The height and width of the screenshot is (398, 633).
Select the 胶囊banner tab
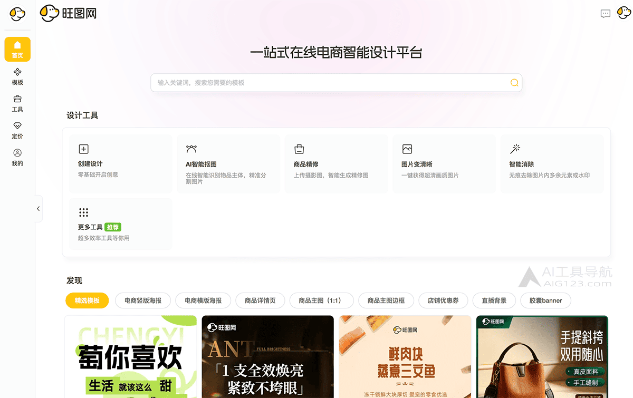pyautogui.click(x=545, y=300)
